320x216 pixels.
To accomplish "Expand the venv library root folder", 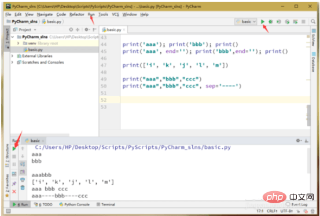I will click(18, 43).
